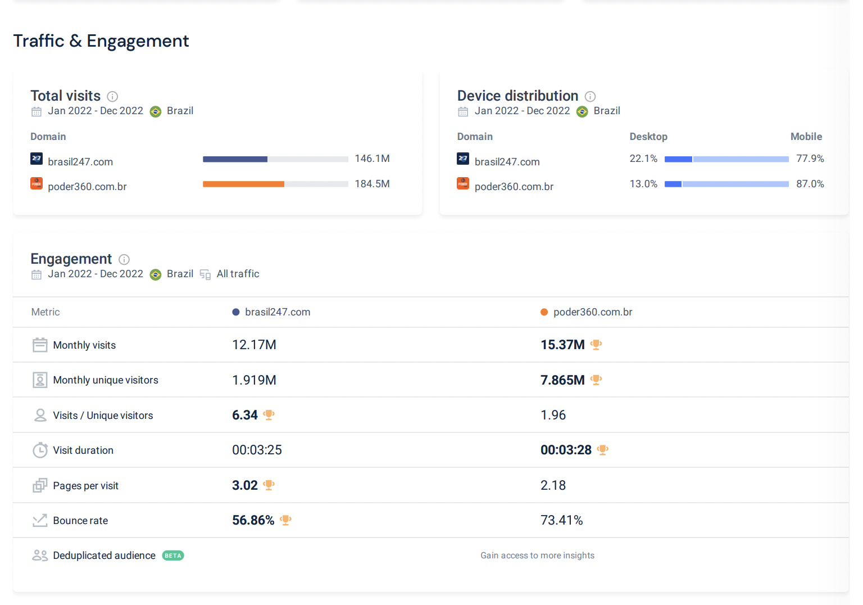This screenshot has width=863, height=605.
Task: Click the orange poder360 total visits bar
Action: pyautogui.click(x=243, y=184)
